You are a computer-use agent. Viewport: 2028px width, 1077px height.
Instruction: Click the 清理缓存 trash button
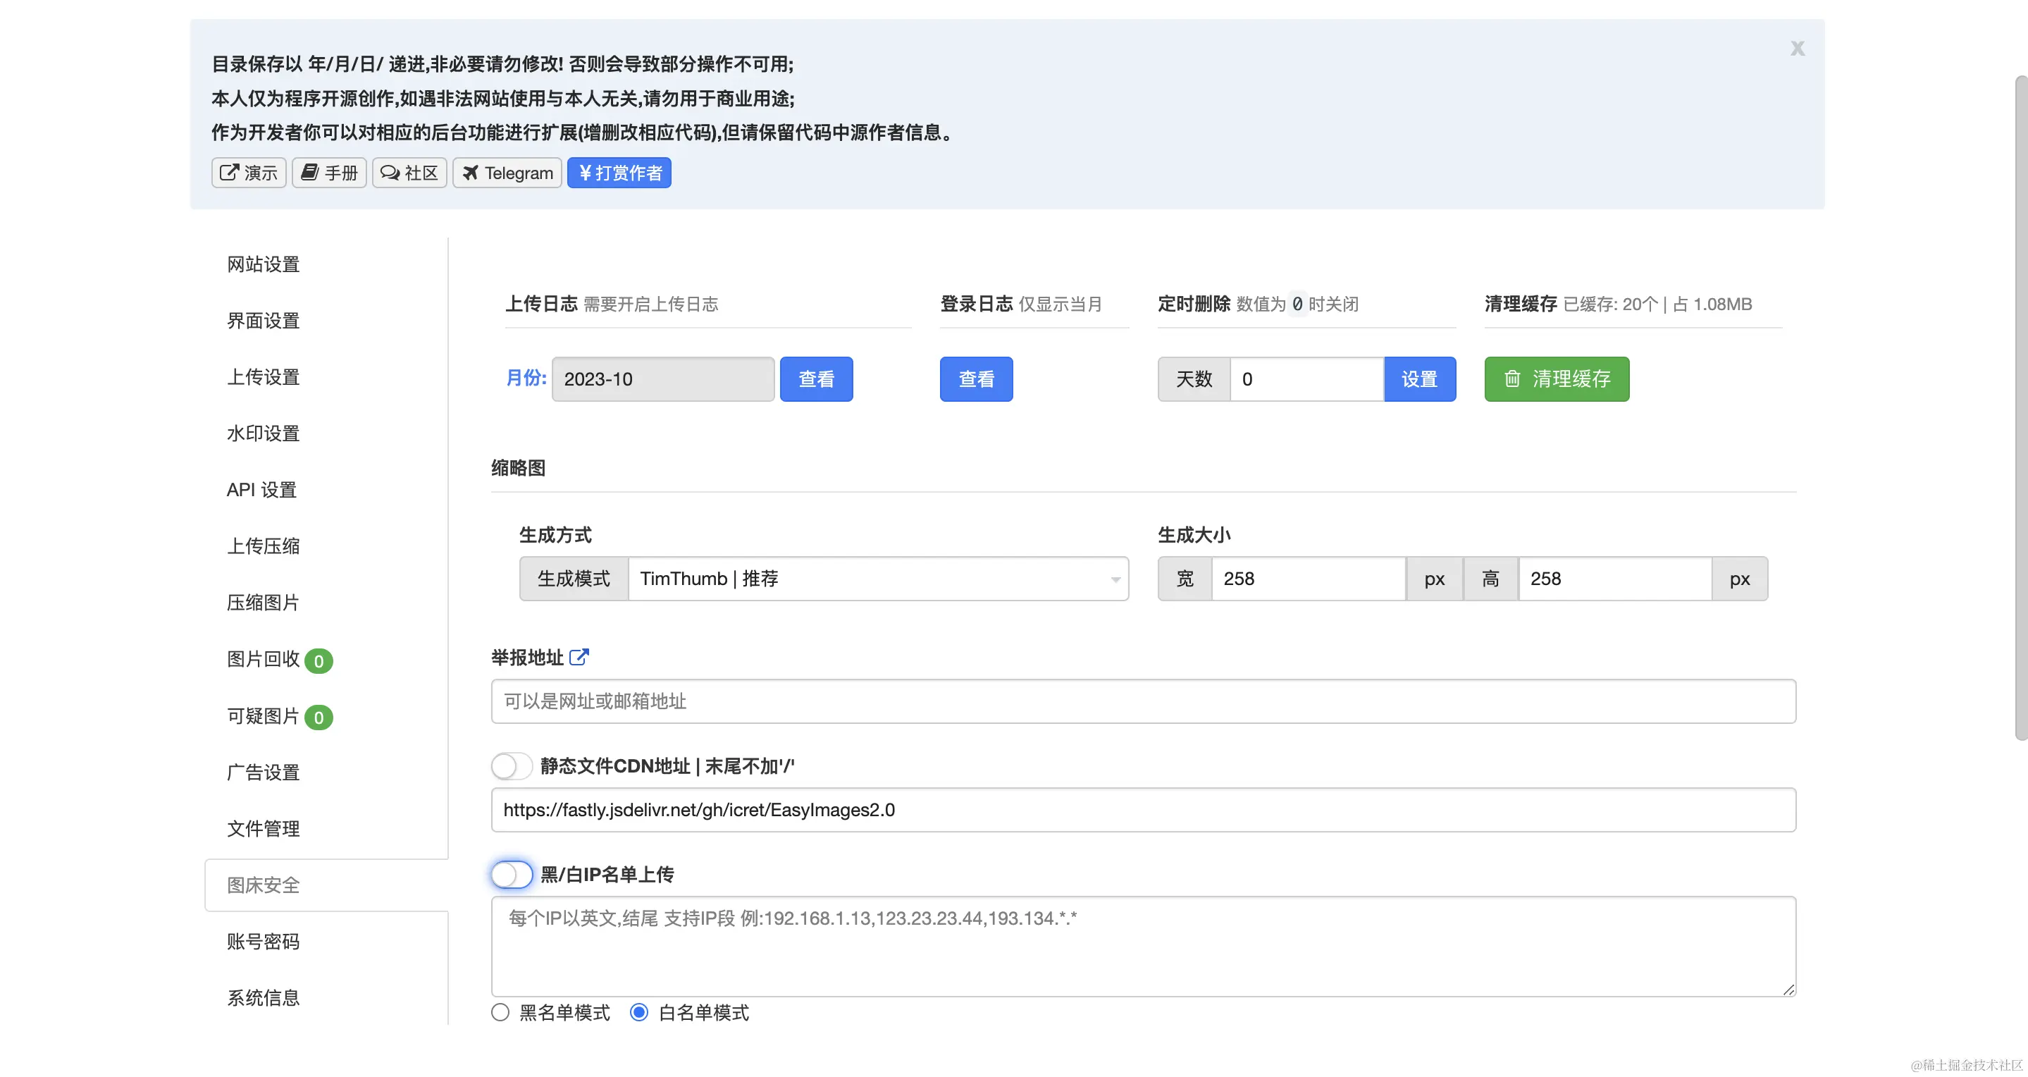click(x=1556, y=379)
